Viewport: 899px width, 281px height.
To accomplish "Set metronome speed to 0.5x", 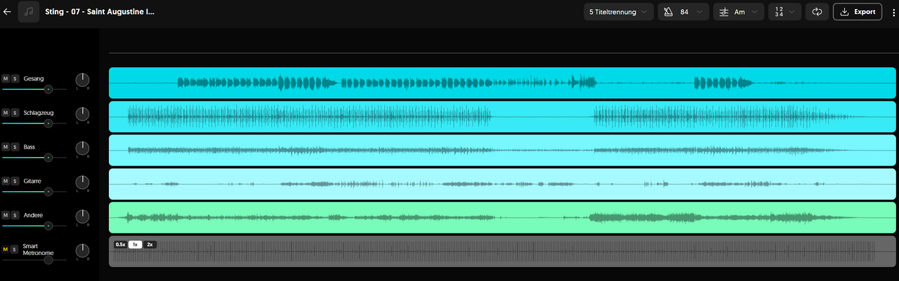I will coord(120,245).
